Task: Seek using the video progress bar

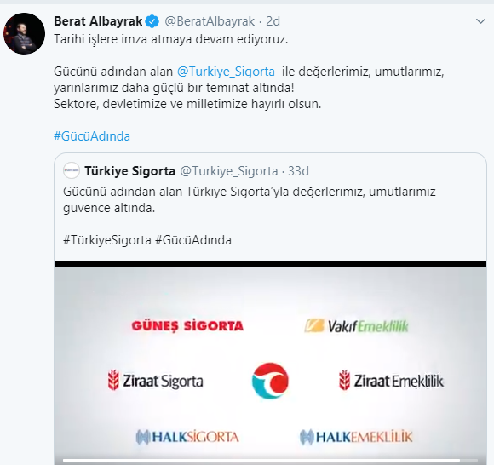Action: point(270,461)
